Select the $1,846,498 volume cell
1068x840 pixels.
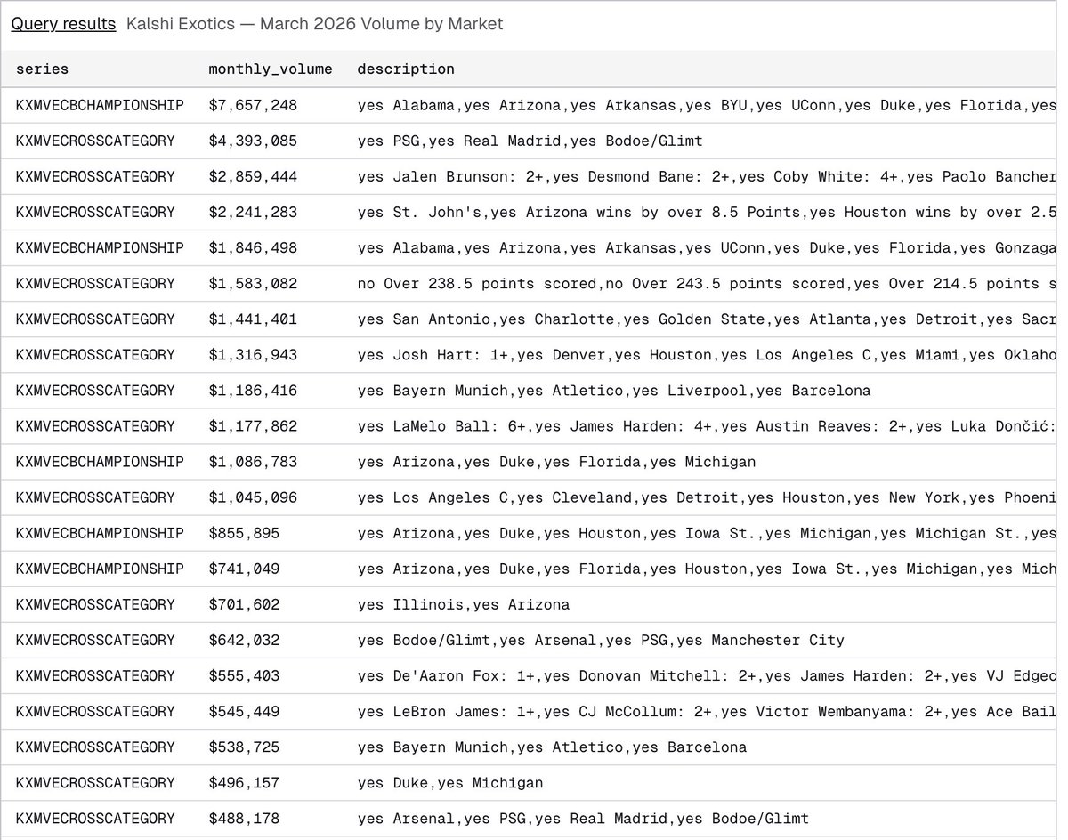253,247
